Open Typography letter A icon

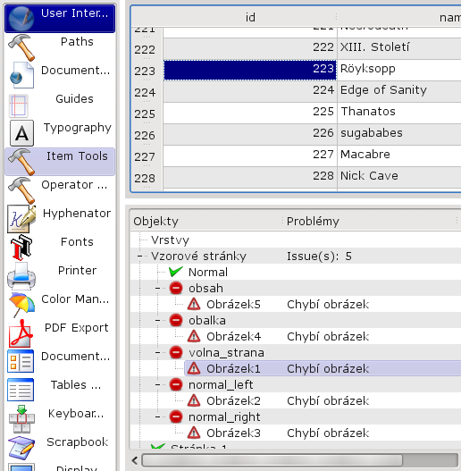click(x=21, y=133)
